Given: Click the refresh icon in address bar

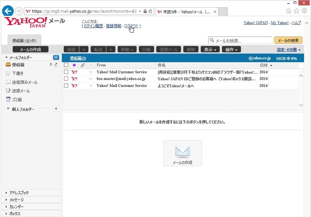Looking at the screenshot, I should click(150, 11).
